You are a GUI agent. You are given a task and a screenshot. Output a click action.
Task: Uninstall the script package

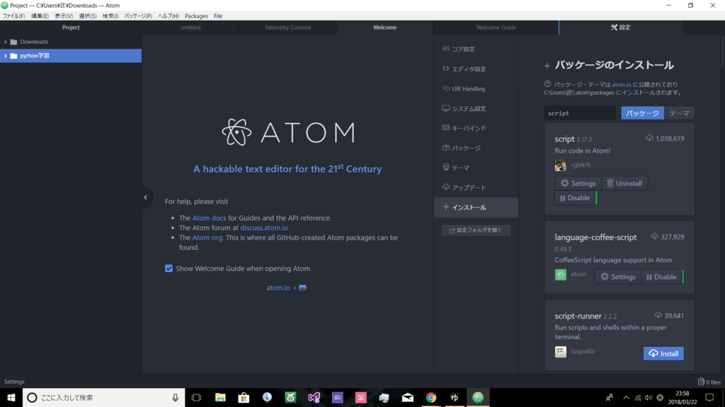click(624, 183)
